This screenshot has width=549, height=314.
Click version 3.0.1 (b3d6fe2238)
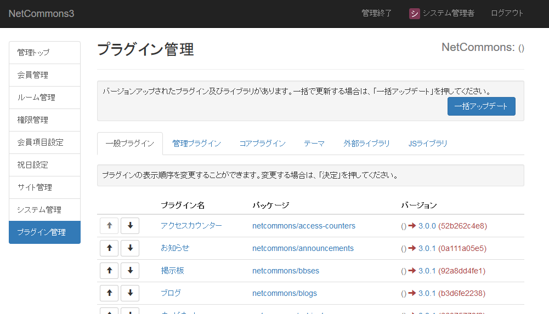coord(452,293)
